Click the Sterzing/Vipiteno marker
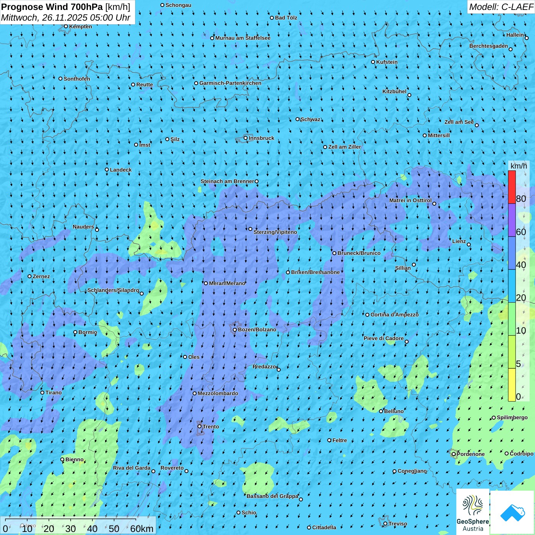This screenshot has height=535, width=535. [250, 229]
